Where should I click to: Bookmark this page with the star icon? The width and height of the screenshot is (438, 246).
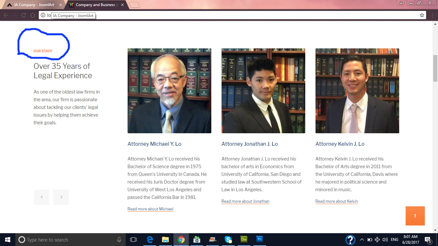(x=422, y=15)
